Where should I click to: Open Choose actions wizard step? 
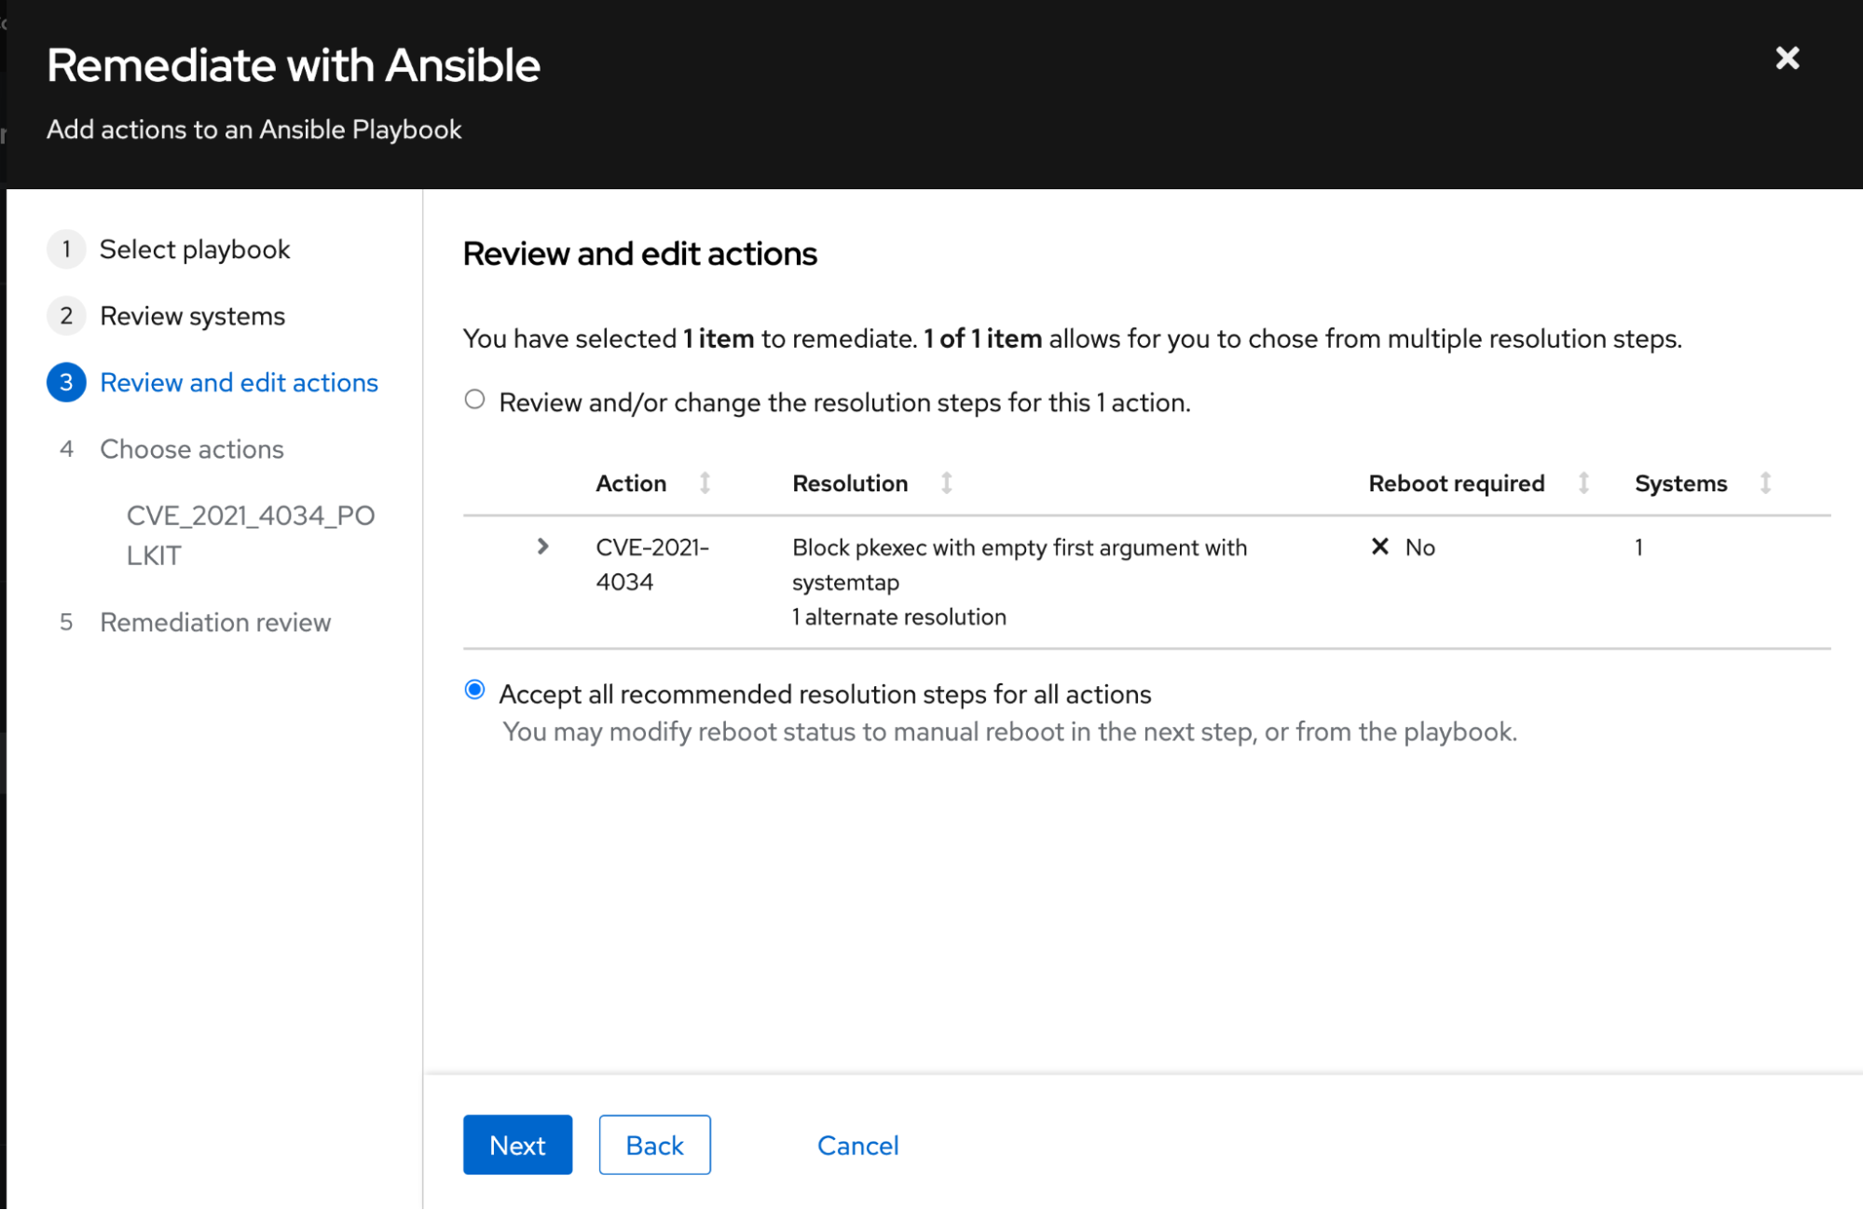pyautogui.click(x=191, y=449)
